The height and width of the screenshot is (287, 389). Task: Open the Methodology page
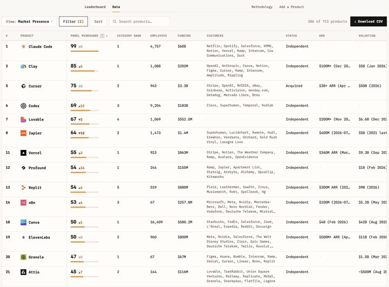pyautogui.click(x=261, y=7)
